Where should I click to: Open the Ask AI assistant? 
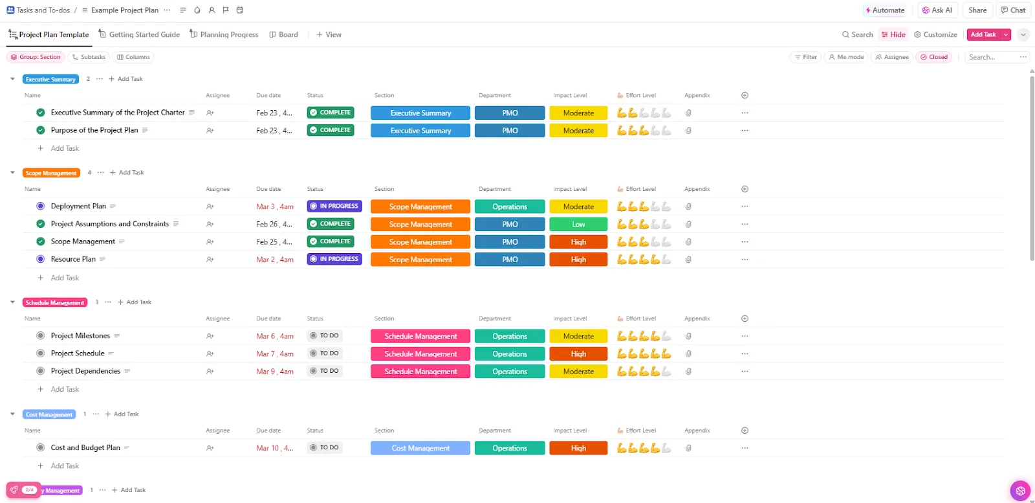937,10
